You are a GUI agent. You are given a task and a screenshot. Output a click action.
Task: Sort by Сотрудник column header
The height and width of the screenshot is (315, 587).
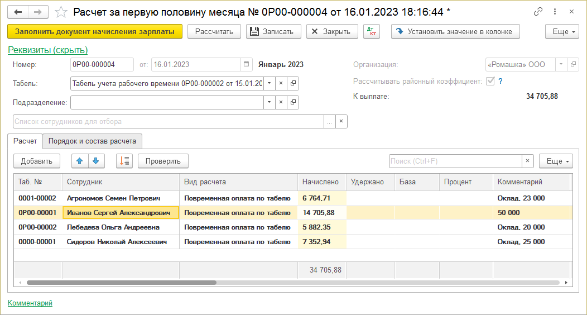(x=121, y=182)
